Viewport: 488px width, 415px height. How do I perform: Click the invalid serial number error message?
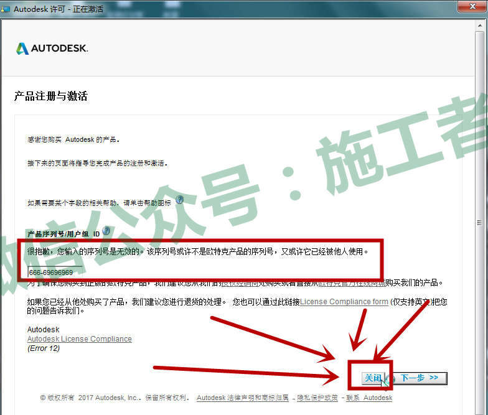198,251
